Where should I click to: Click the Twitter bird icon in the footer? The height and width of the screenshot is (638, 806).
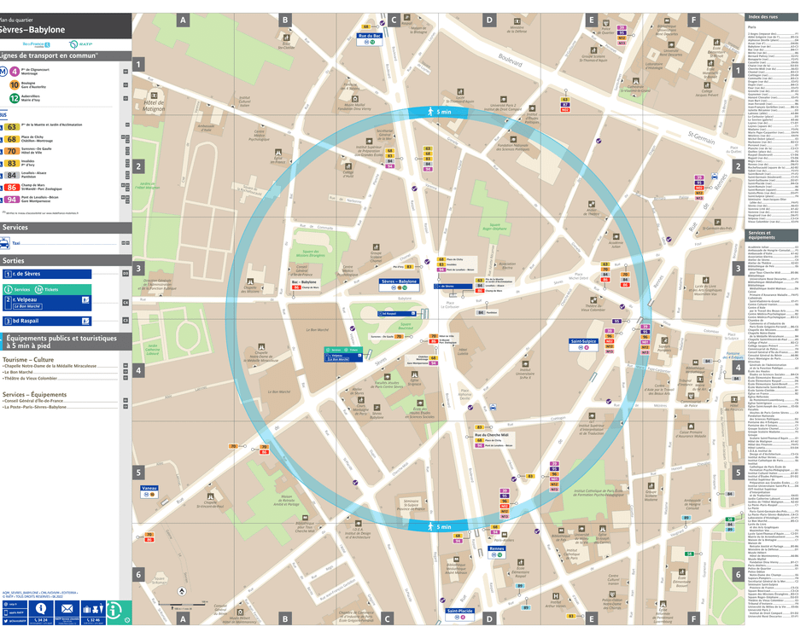6,620
